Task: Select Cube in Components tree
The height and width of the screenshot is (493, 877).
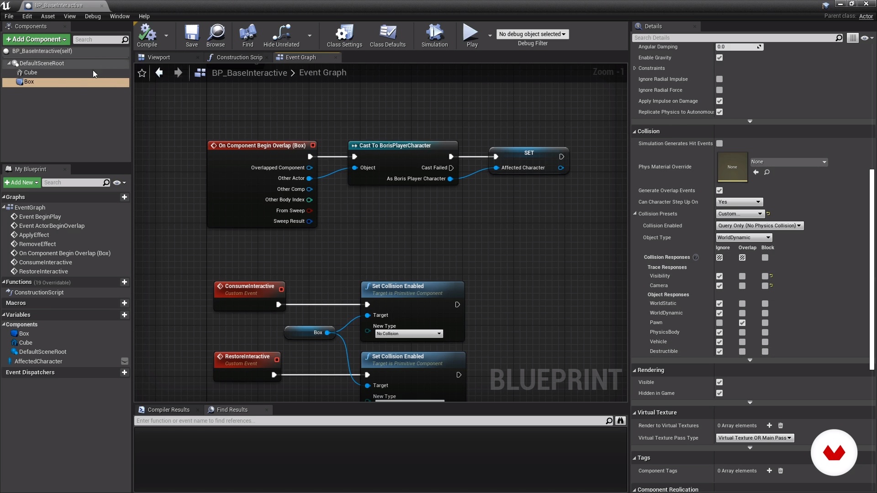Action: pos(31,73)
